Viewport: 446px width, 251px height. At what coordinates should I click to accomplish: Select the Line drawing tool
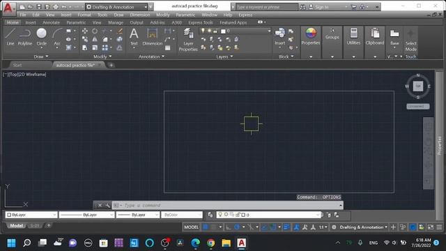click(10, 36)
